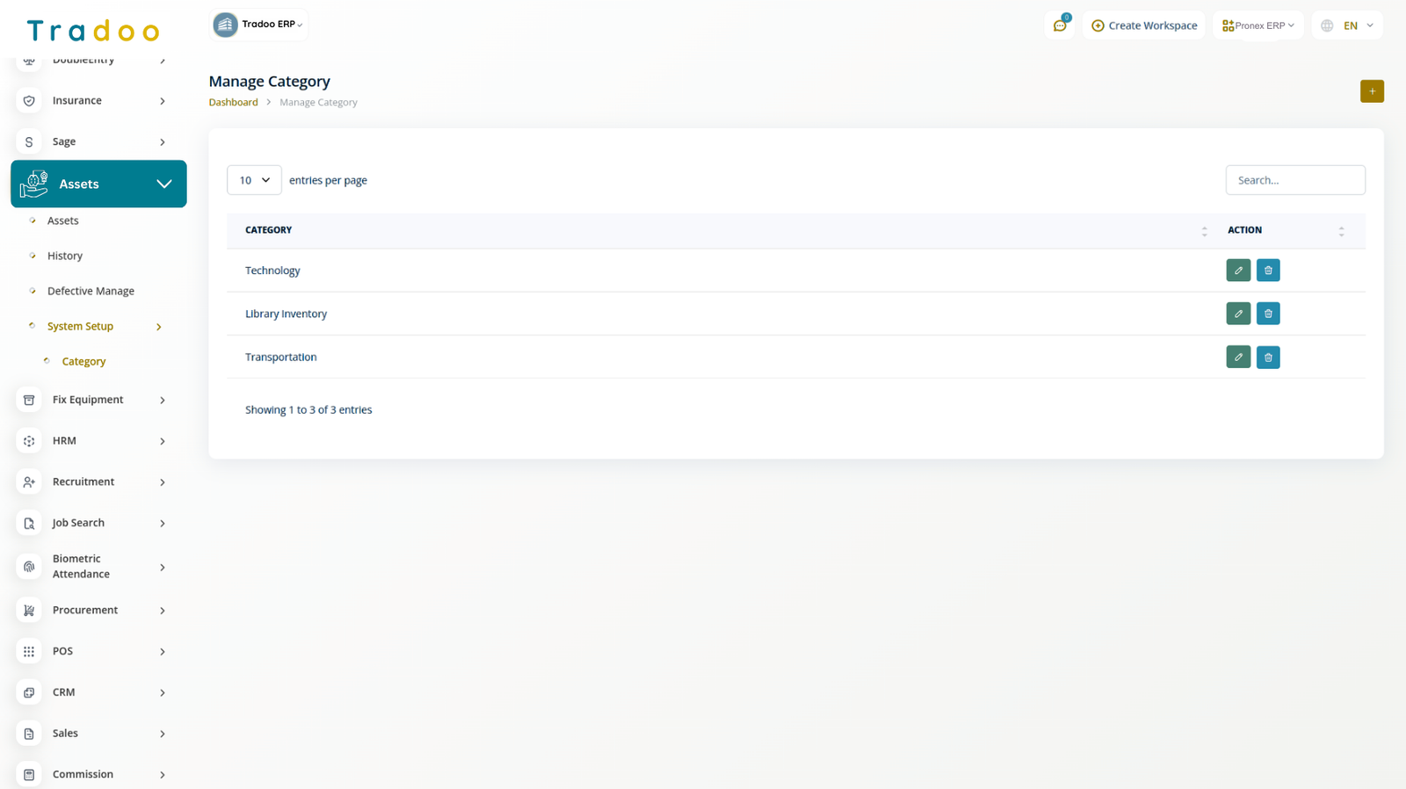Sort table by the Category column header
Viewport: 1406px width, 789px height.
click(269, 230)
